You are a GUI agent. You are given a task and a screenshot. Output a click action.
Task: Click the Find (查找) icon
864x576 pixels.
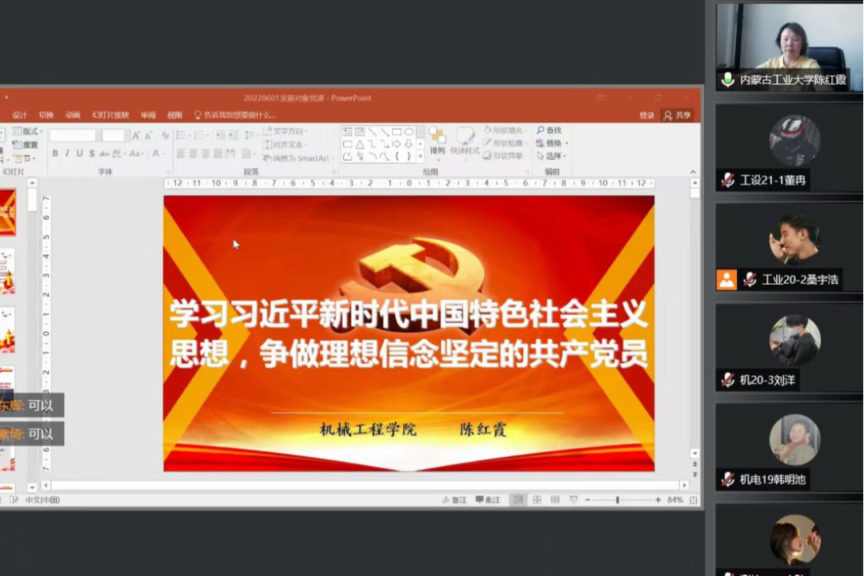[549, 130]
